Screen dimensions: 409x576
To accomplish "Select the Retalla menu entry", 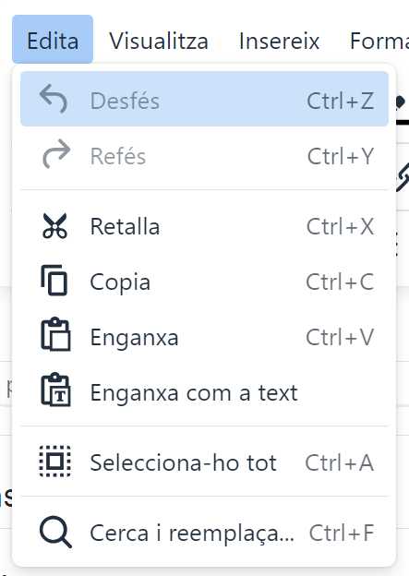I will point(204,226).
